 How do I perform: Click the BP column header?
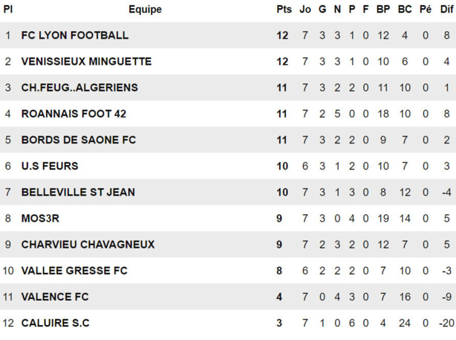coord(383,10)
